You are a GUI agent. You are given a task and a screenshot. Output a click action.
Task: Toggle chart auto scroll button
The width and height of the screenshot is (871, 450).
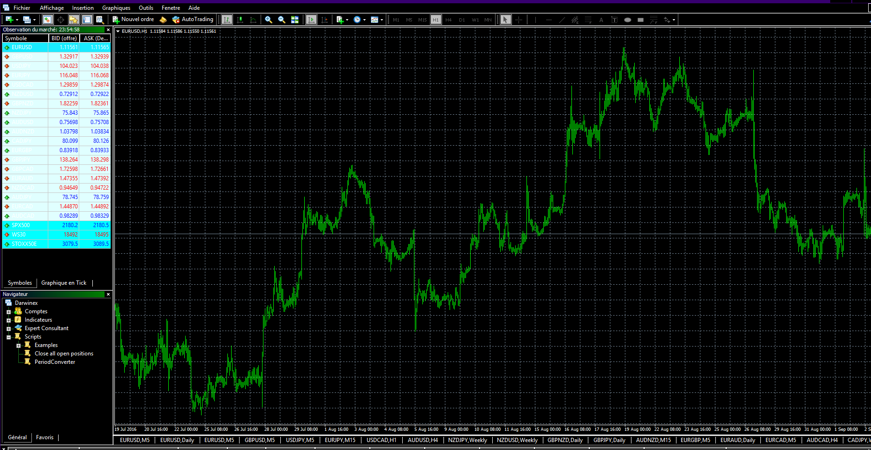tap(311, 20)
